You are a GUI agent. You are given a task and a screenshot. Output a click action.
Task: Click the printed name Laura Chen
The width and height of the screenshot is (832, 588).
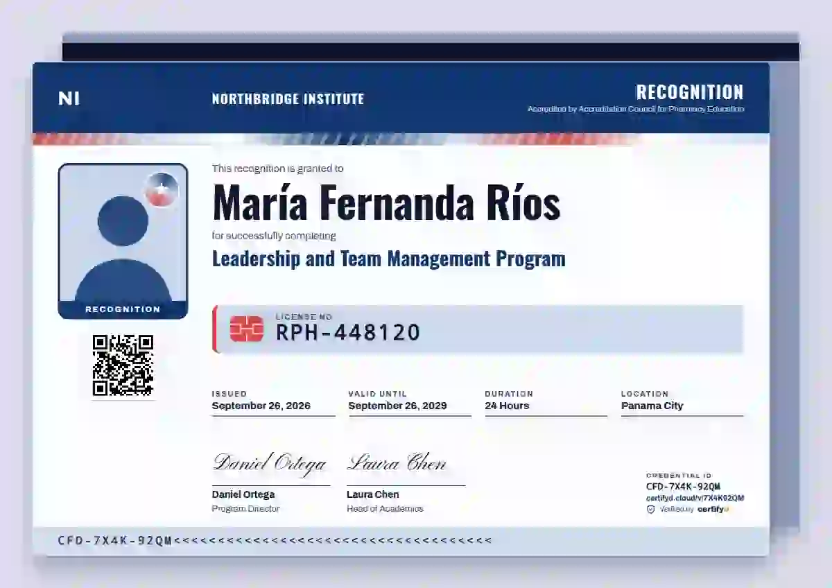(x=373, y=495)
